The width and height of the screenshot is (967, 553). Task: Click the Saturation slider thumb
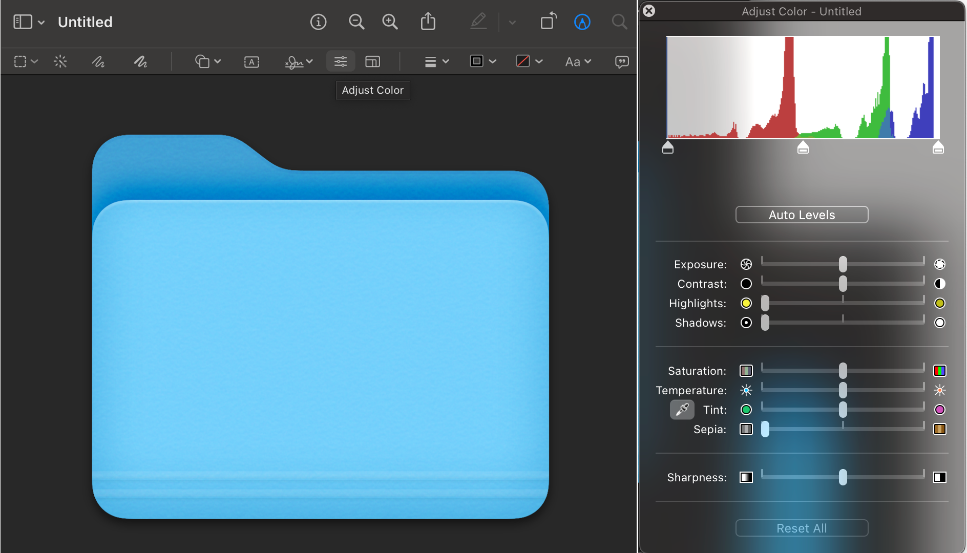(843, 371)
